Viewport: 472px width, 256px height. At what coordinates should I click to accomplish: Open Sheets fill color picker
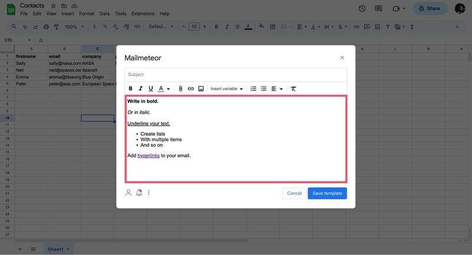click(x=261, y=27)
